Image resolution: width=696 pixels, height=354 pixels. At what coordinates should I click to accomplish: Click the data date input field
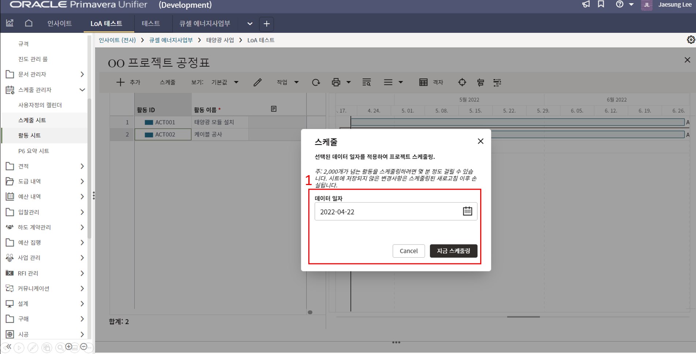388,212
